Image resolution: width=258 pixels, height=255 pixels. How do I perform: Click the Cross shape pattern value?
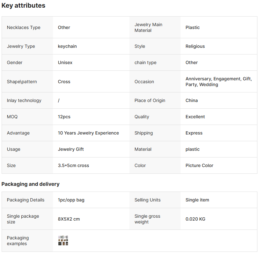[64, 82]
